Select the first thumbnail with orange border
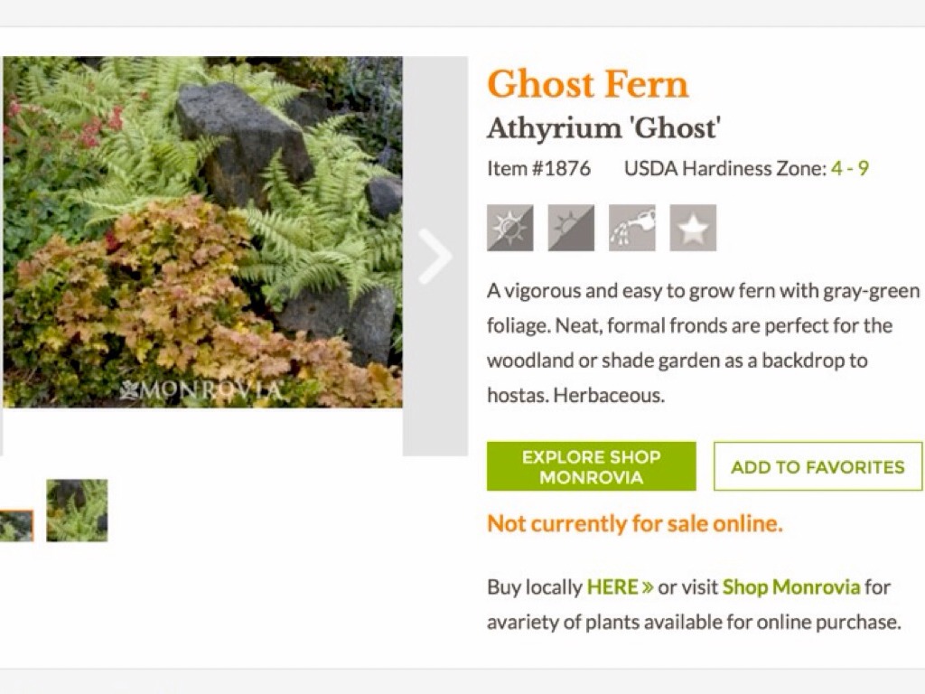 (15, 526)
